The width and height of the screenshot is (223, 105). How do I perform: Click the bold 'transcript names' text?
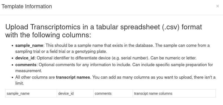(73, 77)
